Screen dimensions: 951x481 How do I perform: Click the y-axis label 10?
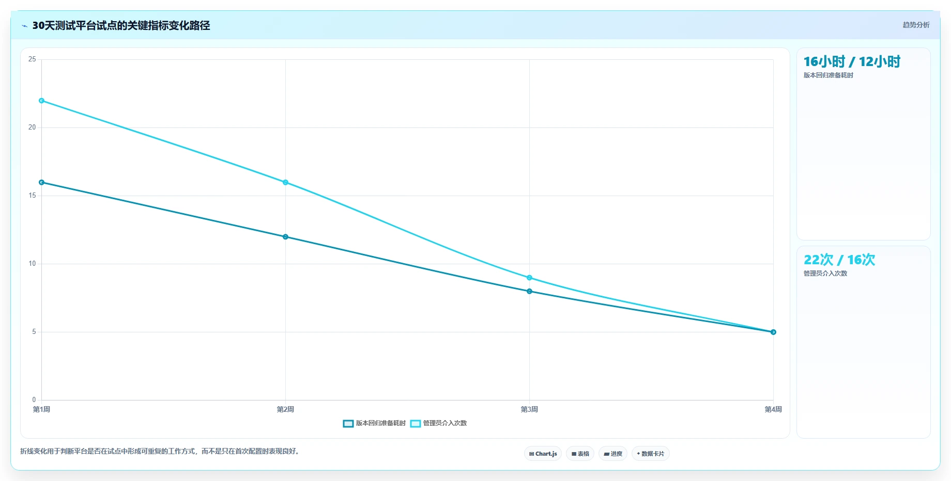32,264
